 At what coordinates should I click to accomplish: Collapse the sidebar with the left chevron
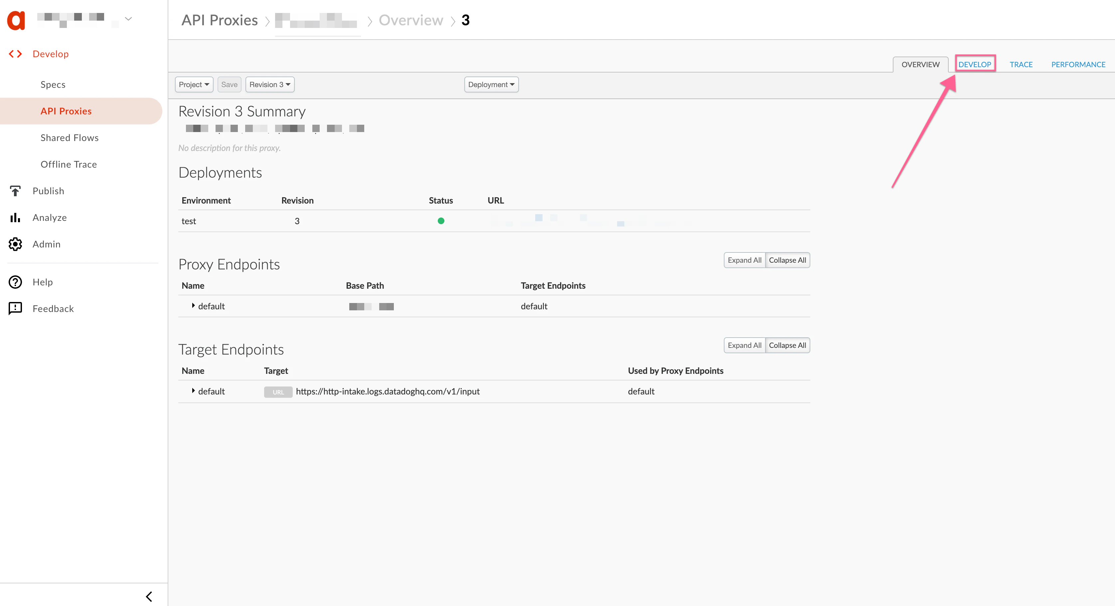click(x=149, y=596)
